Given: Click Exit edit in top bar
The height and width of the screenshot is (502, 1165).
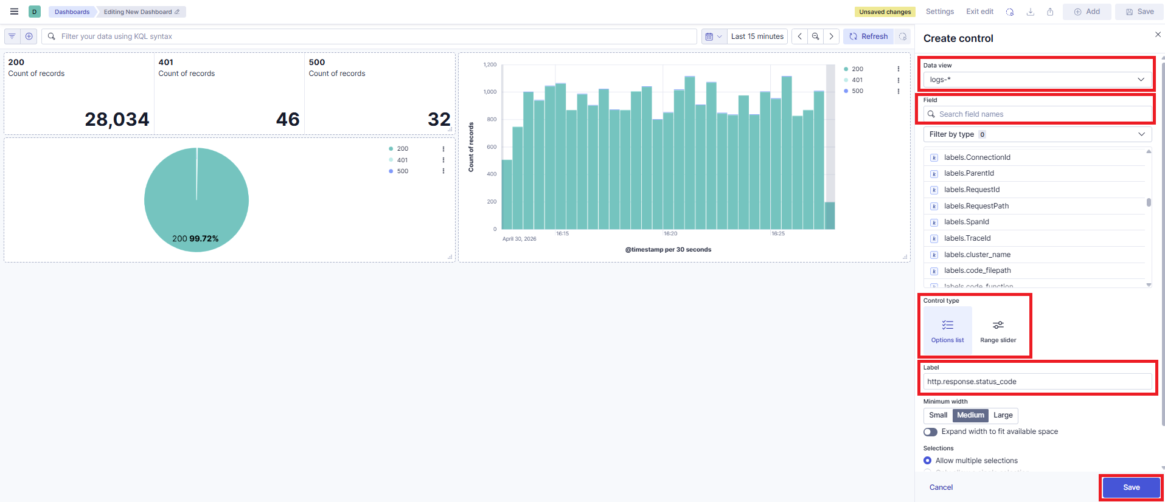Looking at the screenshot, I should point(980,12).
